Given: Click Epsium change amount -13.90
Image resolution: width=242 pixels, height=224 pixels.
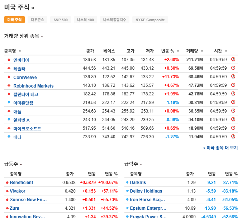Looking at the screenshot, I should [210, 208].
